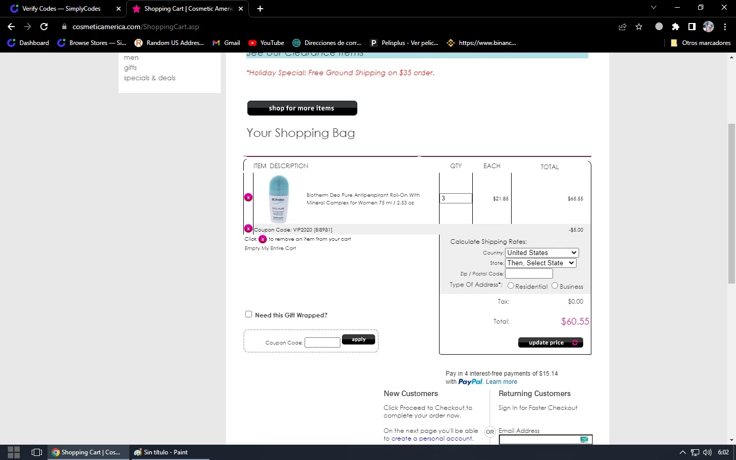This screenshot has width=736, height=460.
Task: Click the taskbar clock showing 6:02
Action: tap(723, 452)
